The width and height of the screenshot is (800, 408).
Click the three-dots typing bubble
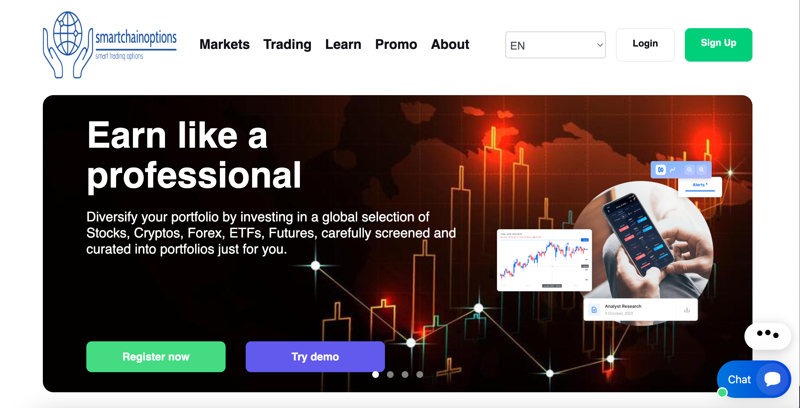coord(768,335)
